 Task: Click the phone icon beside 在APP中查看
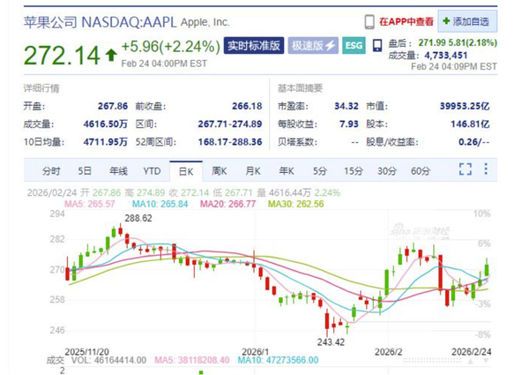[x=369, y=20]
